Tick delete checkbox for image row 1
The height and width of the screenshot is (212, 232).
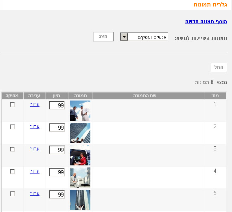(x=12, y=105)
